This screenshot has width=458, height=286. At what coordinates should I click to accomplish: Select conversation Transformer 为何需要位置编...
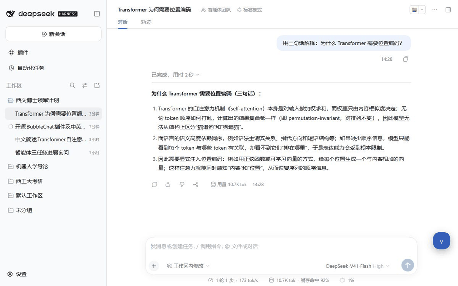point(53,113)
